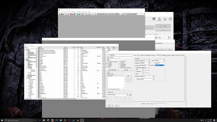Screen dimensions: 217x122
Task: Click the Task View taskbar icon
Action: pos(35,120)
